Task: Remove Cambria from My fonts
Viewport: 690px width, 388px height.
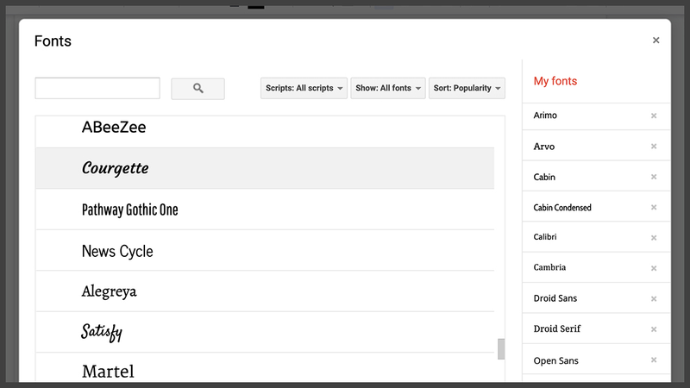Action: [x=654, y=268]
